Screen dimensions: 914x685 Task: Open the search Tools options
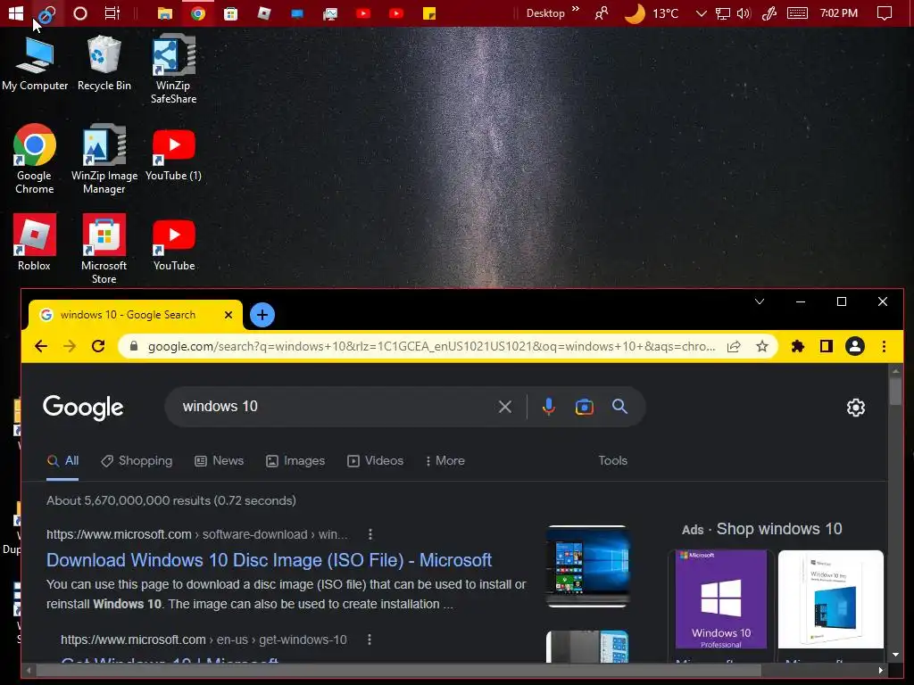612,461
